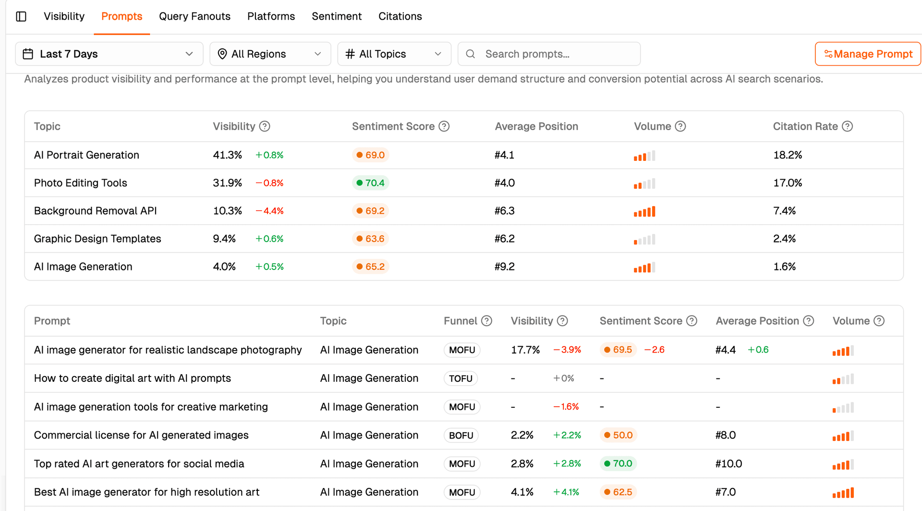922x511 pixels.
Task: Open prompt 'Best AI image generator for high resolution art'
Action: tap(464, 492)
